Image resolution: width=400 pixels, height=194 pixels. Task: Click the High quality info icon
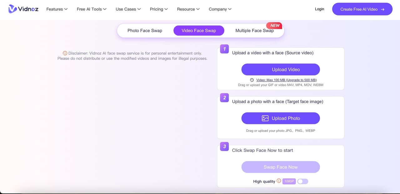279,181
